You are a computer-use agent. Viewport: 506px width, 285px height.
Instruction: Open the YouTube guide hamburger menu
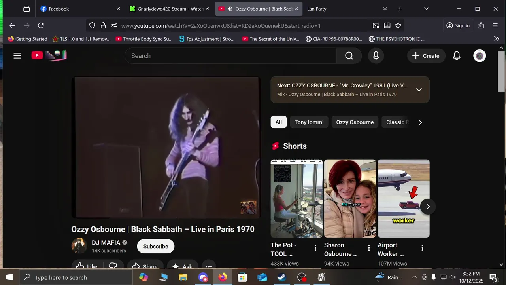17,56
